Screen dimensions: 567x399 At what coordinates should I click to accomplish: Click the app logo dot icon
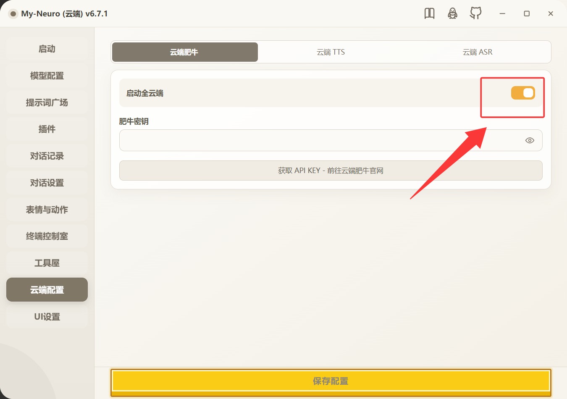(13, 14)
